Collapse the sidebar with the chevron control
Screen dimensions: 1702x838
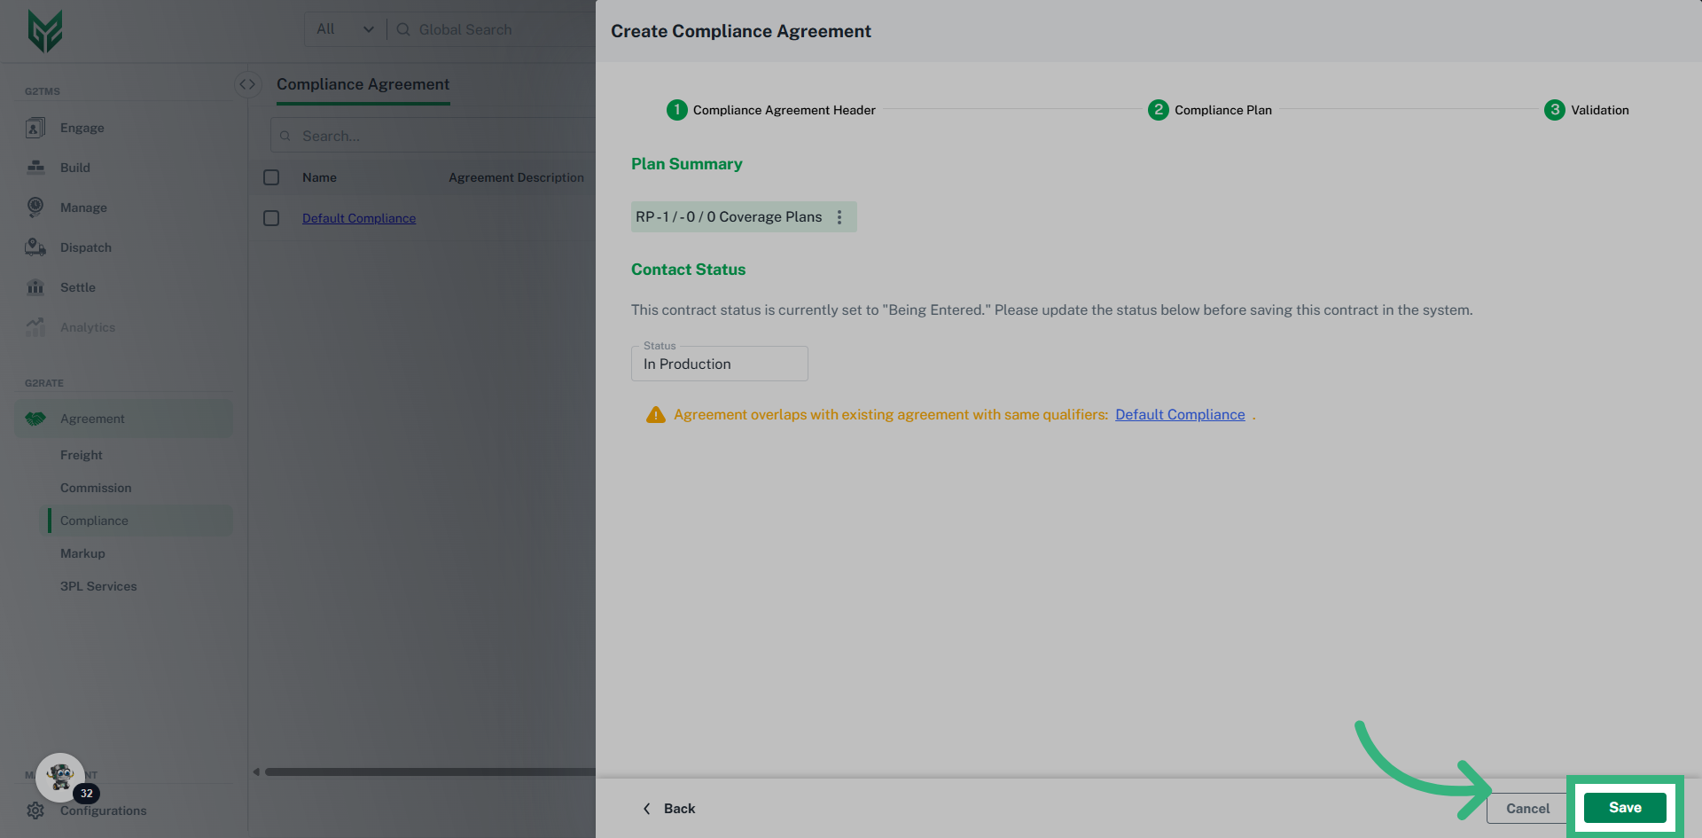(x=247, y=84)
